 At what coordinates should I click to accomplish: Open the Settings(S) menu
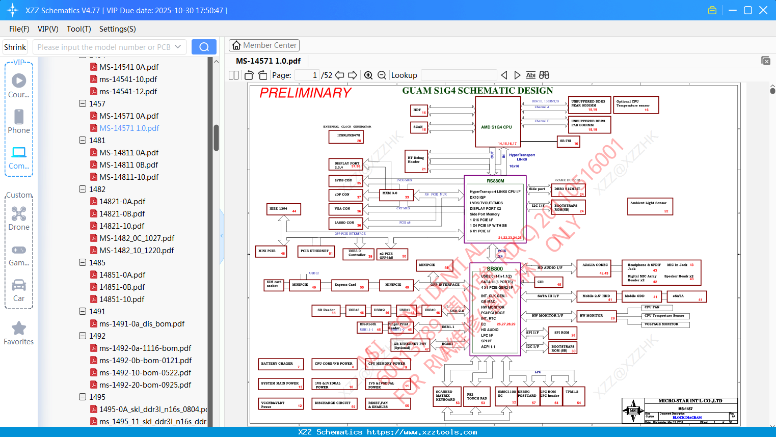point(118,29)
